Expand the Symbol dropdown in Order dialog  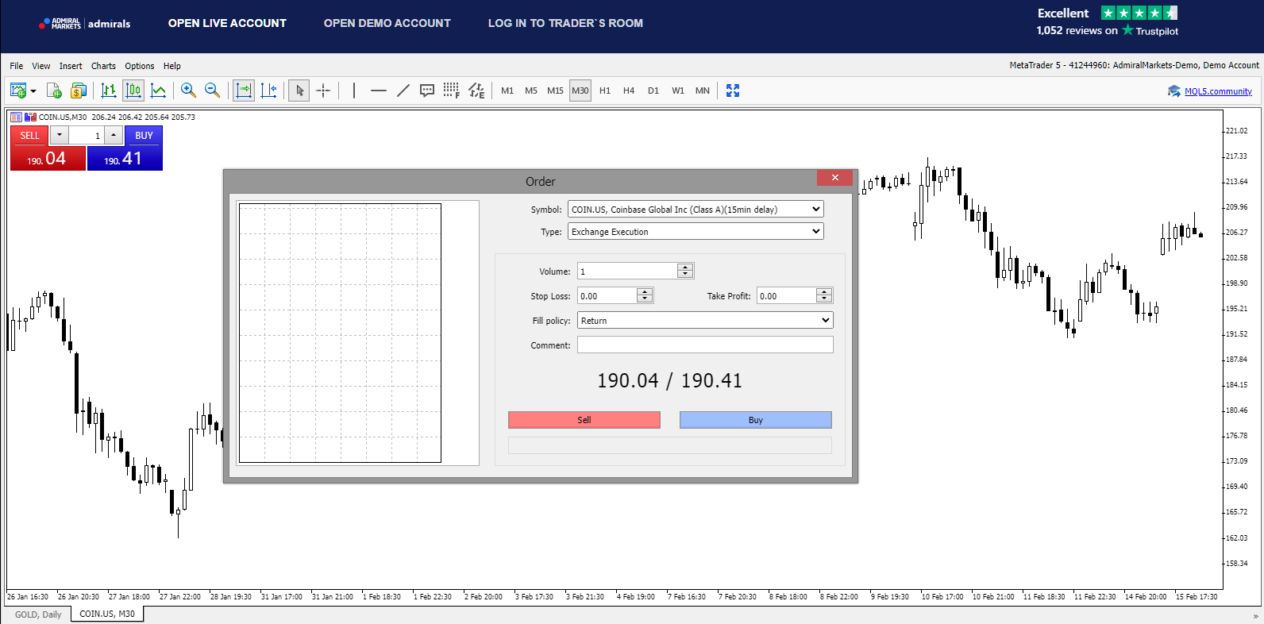[x=815, y=210]
